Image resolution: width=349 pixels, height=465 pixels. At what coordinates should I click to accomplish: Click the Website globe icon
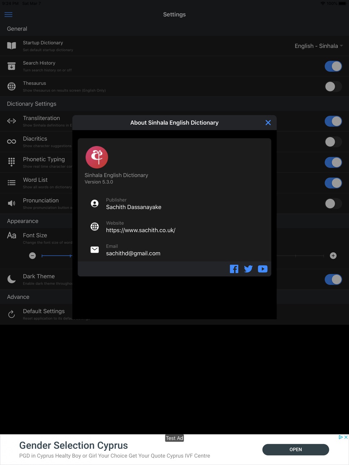coord(95,227)
